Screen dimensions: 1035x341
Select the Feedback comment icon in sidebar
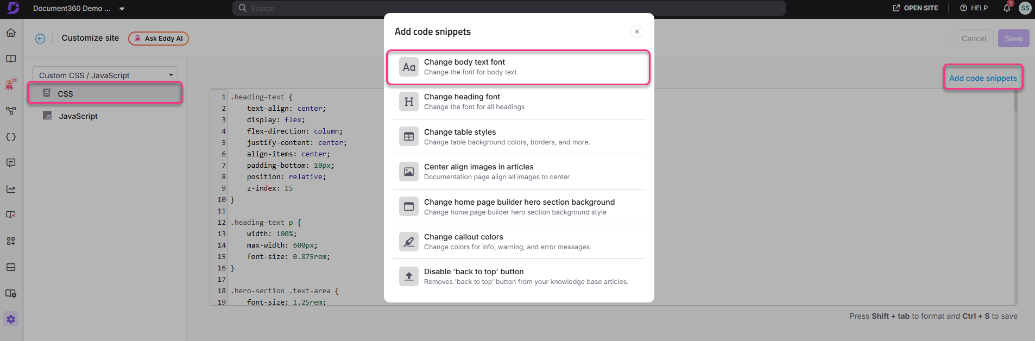click(x=10, y=162)
